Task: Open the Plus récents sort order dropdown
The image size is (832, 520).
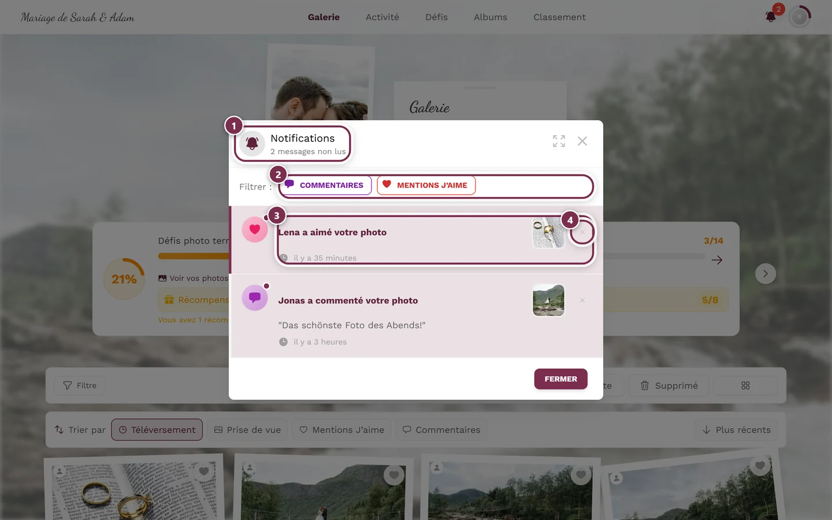Action: click(736, 430)
